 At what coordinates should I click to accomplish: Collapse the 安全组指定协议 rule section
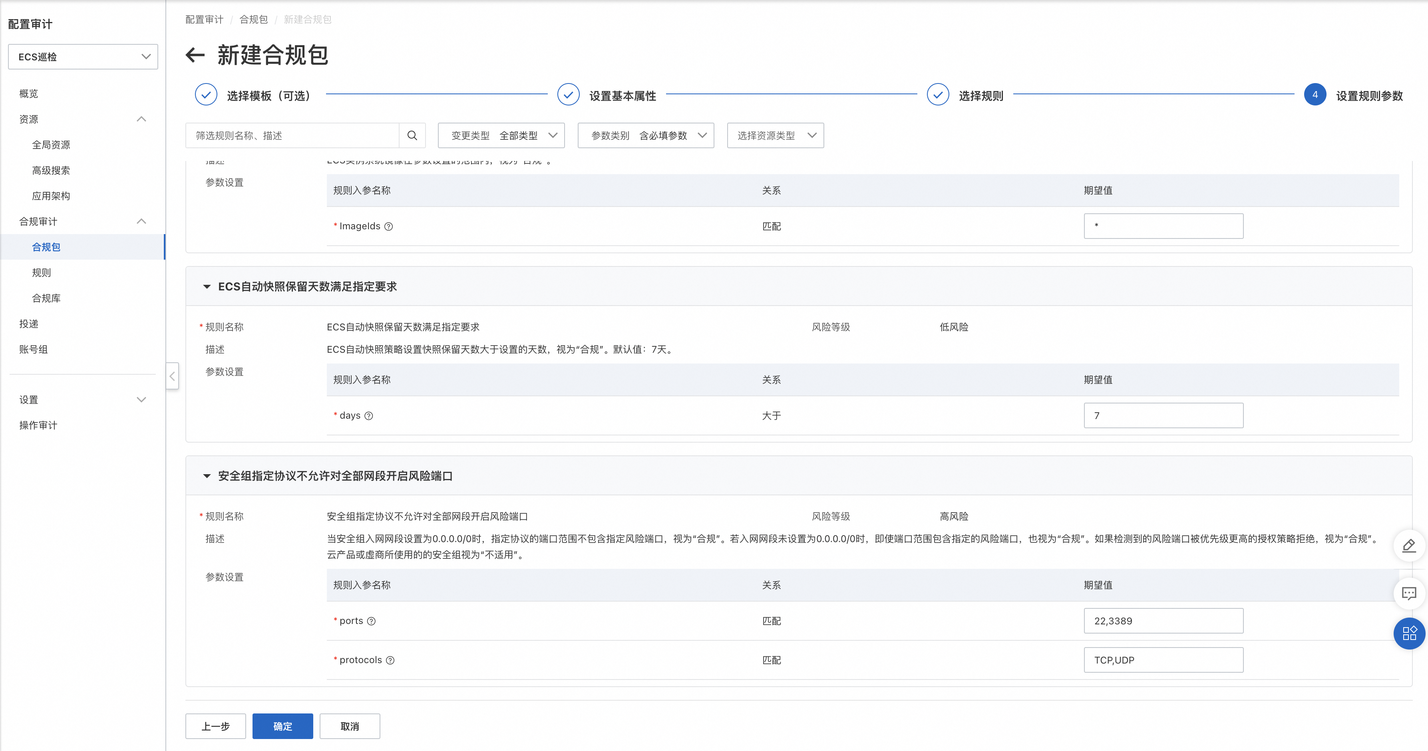(207, 476)
